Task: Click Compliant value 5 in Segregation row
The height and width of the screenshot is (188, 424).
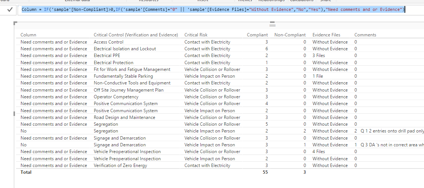Action: point(267,124)
